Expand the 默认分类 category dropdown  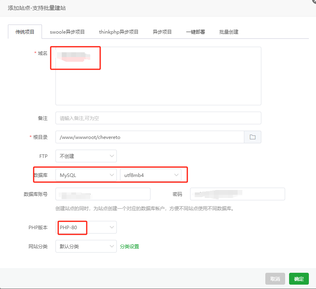86,246
